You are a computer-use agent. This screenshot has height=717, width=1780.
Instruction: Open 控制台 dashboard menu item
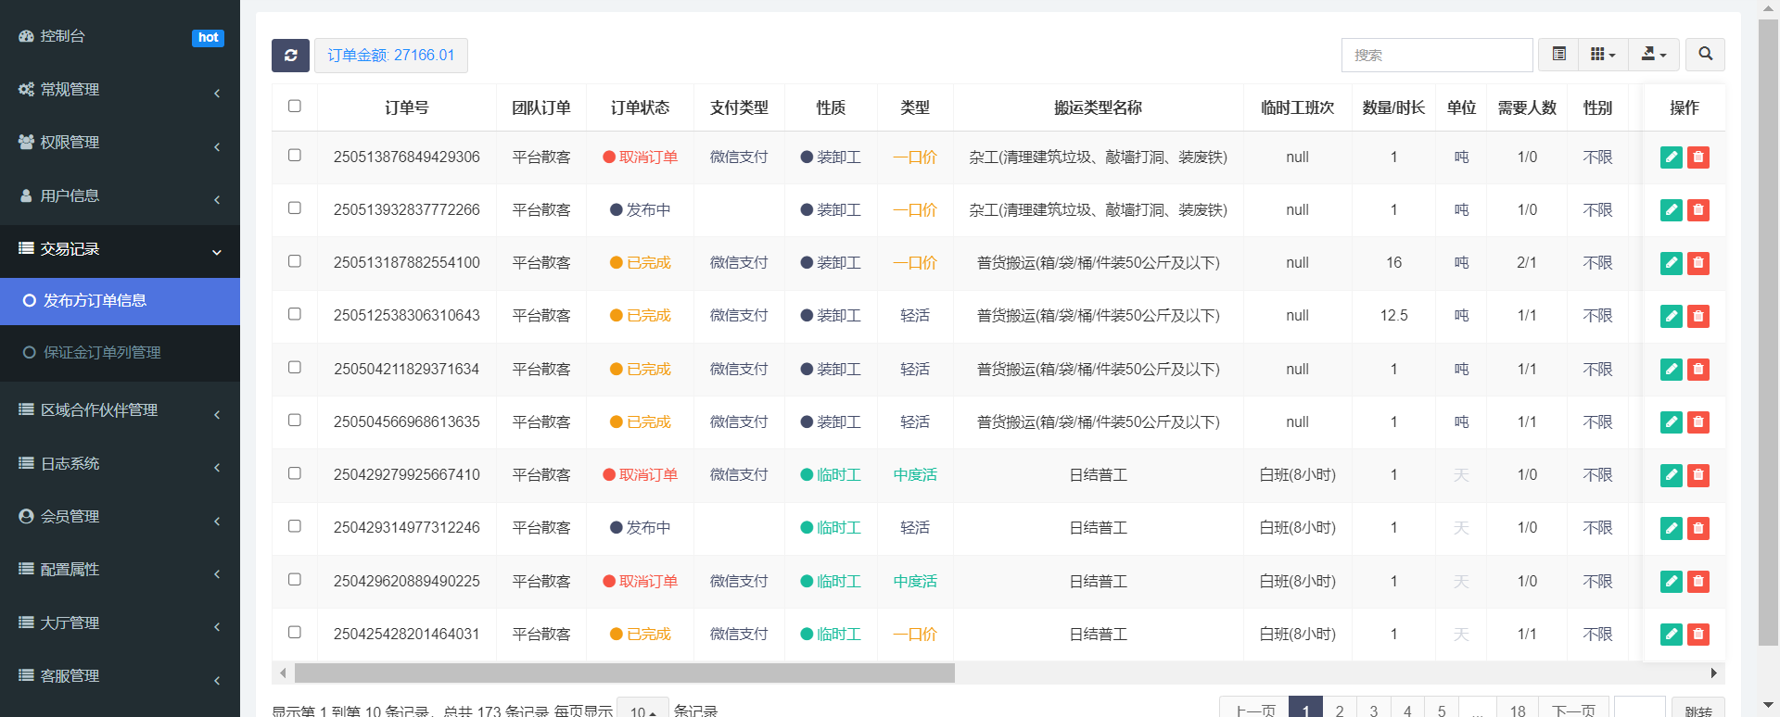tap(120, 36)
